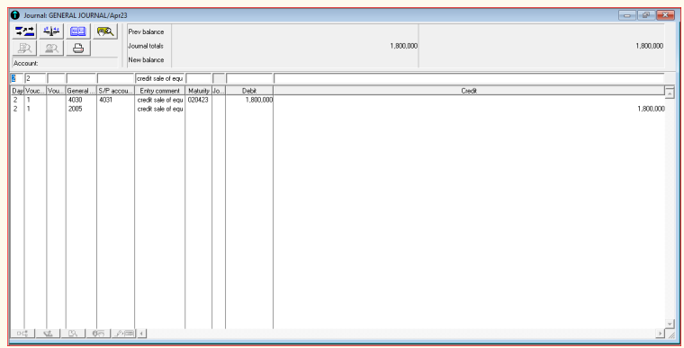Click the Credit amount entry field
Screen dimensions: 684x348
pos(470,78)
